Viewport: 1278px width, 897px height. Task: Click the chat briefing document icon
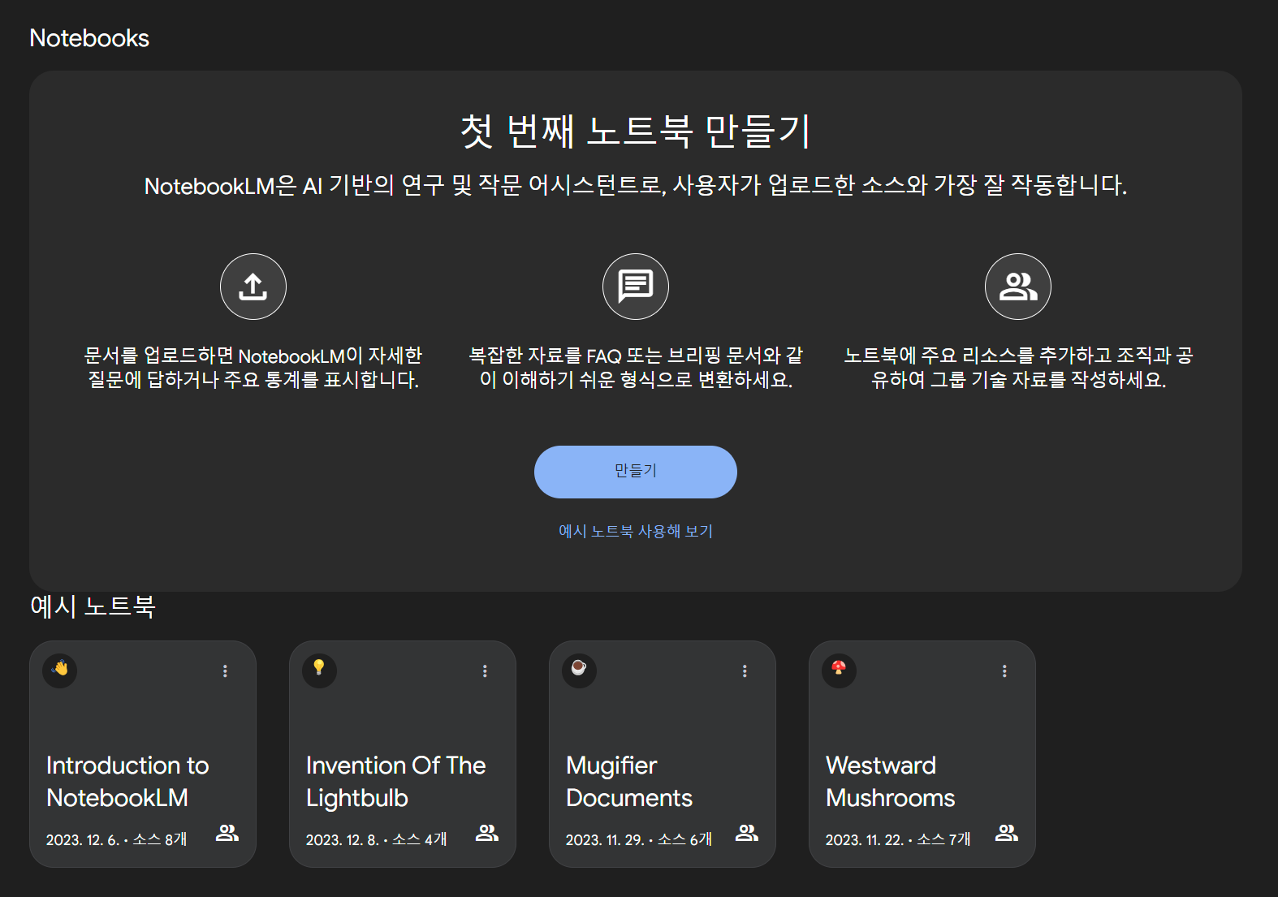pyautogui.click(x=636, y=287)
